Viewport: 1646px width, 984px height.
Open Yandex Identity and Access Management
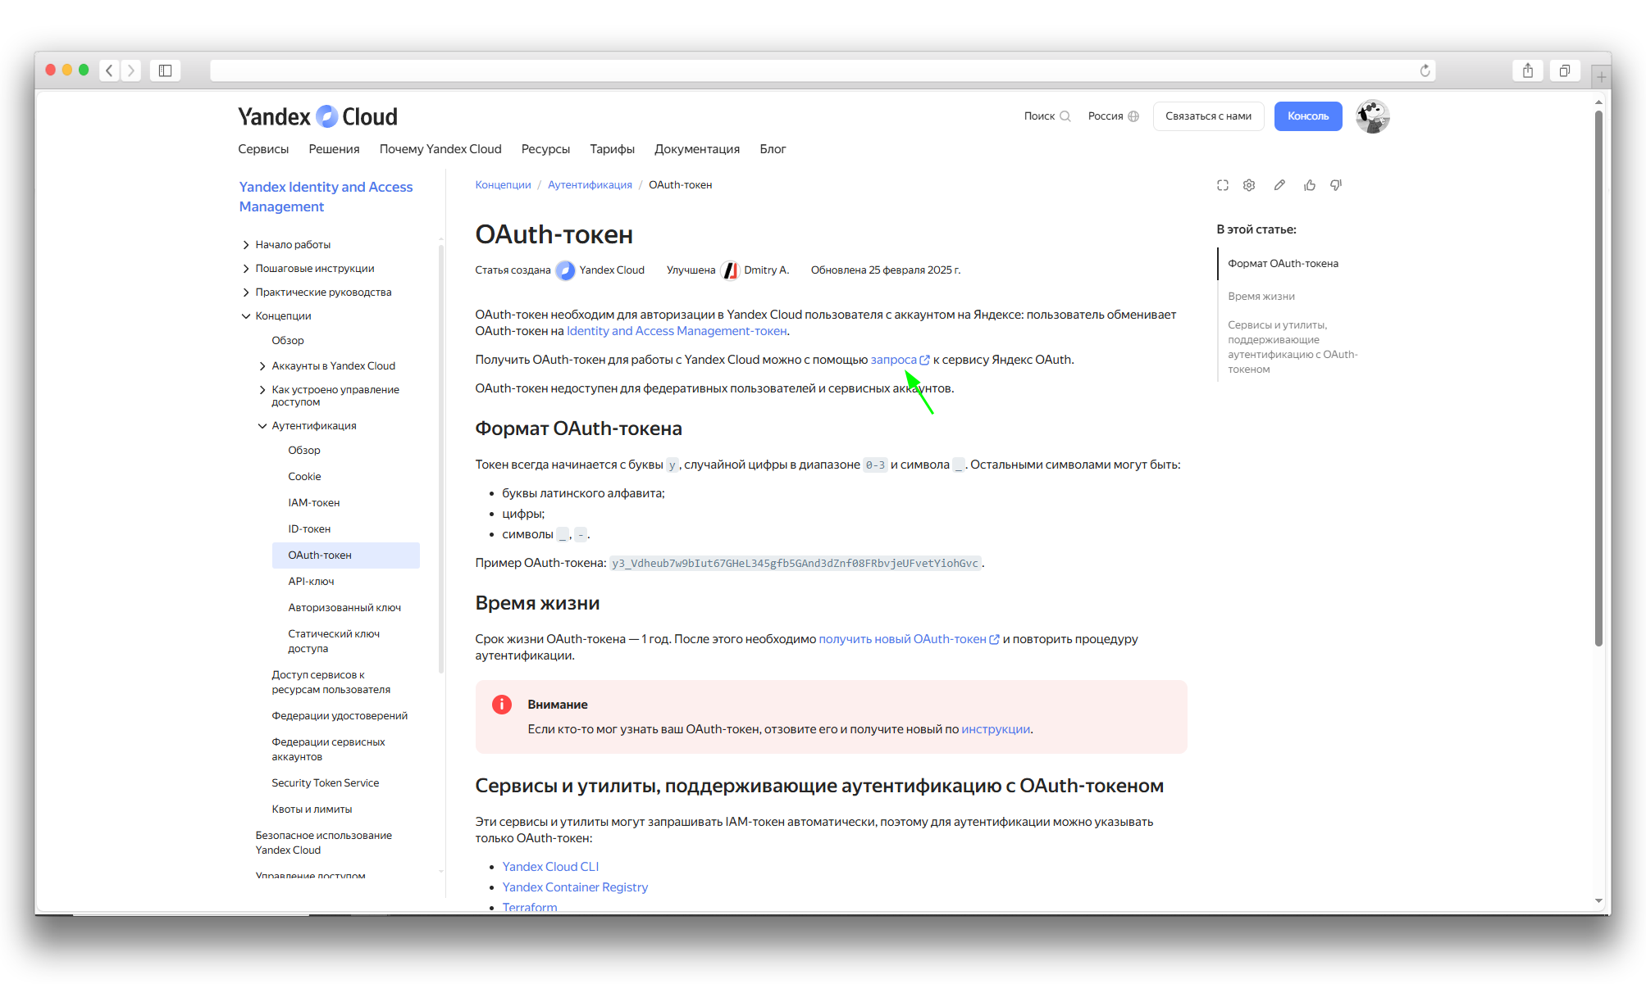[x=326, y=197]
